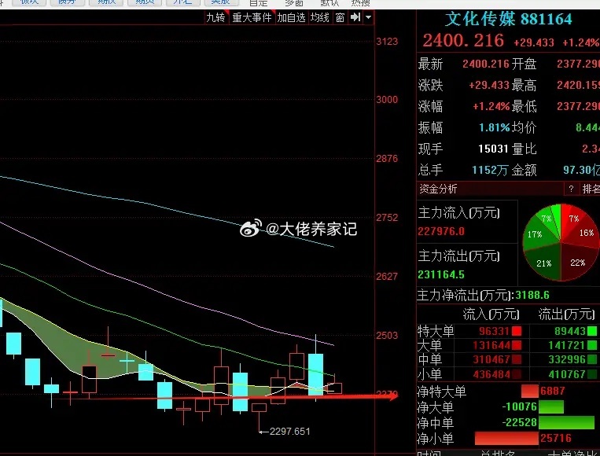600x456 pixels.
Task: Click the 涨跌 value +29.433 in quote table
Action: tap(489, 85)
